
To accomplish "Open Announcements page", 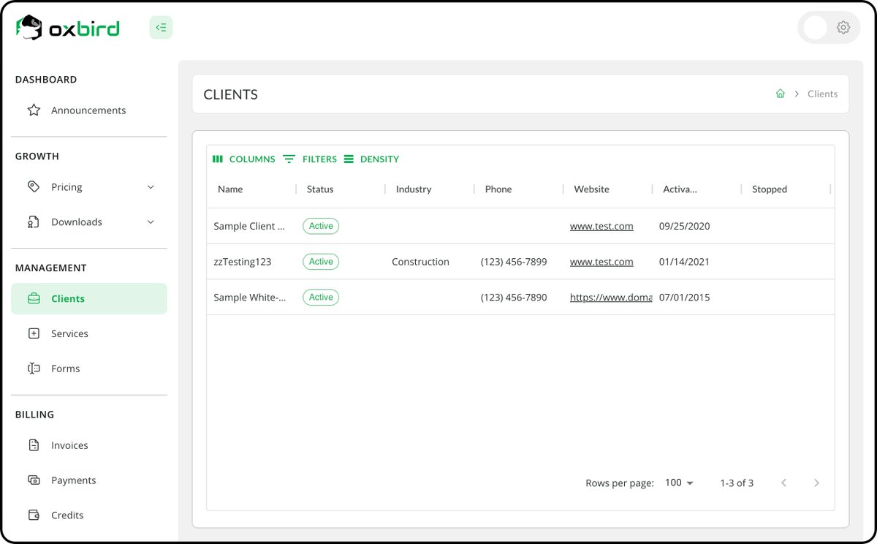I will (89, 110).
